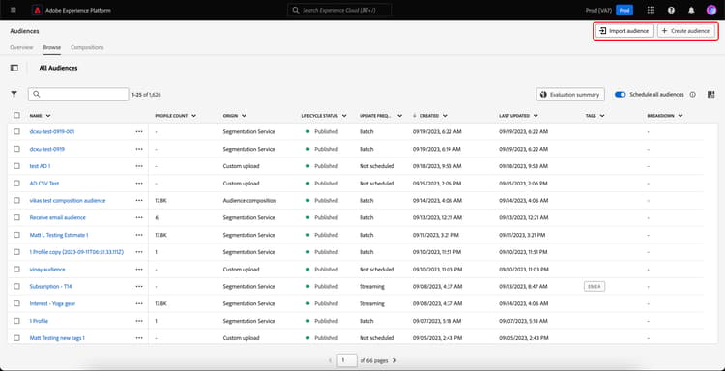The width and height of the screenshot is (725, 371).
Task: Toggle Schedule all audiences switch
Action: [620, 95]
